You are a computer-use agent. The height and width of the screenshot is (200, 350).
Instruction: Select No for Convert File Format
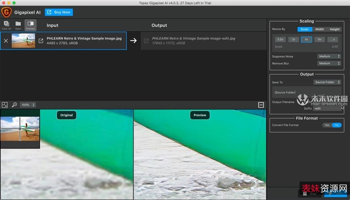[337, 125]
